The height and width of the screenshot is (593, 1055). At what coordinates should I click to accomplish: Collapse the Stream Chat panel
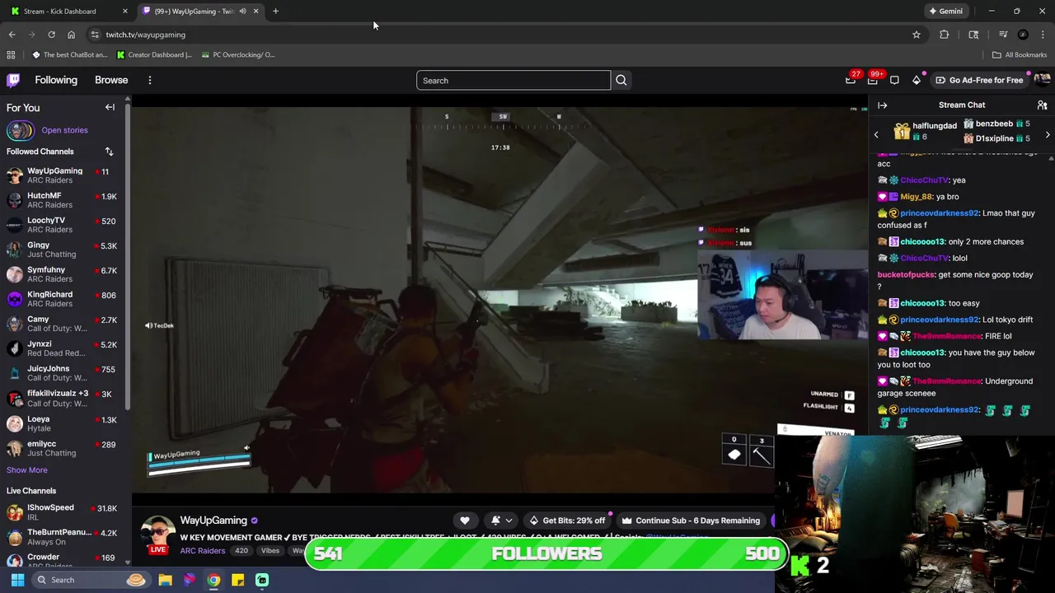[882, 105]
